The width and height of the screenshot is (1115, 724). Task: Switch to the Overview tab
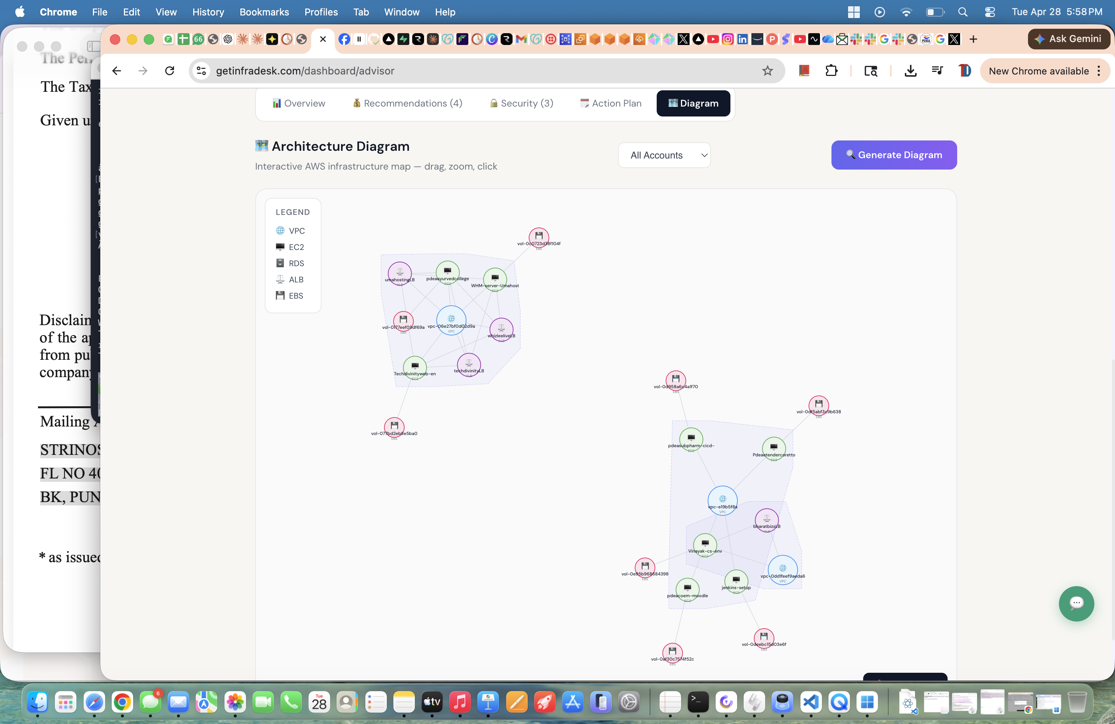tap(298, 103)
